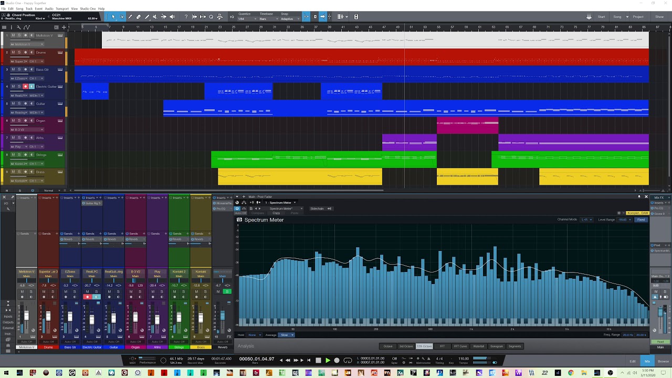Select the Listen (speaker) tool

[172, 17]
